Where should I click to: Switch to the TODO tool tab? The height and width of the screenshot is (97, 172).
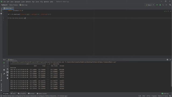point(13,93)
